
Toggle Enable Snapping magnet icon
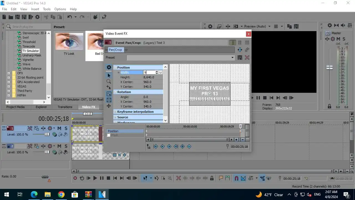[237, 178]
